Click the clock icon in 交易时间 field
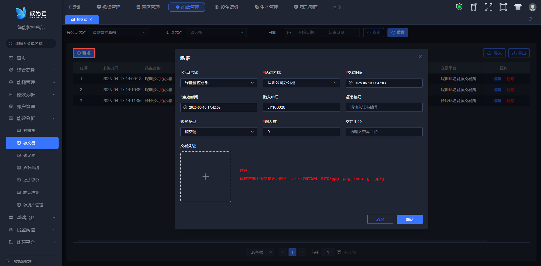This screenshot has width=541, height=266. [351, 83]
